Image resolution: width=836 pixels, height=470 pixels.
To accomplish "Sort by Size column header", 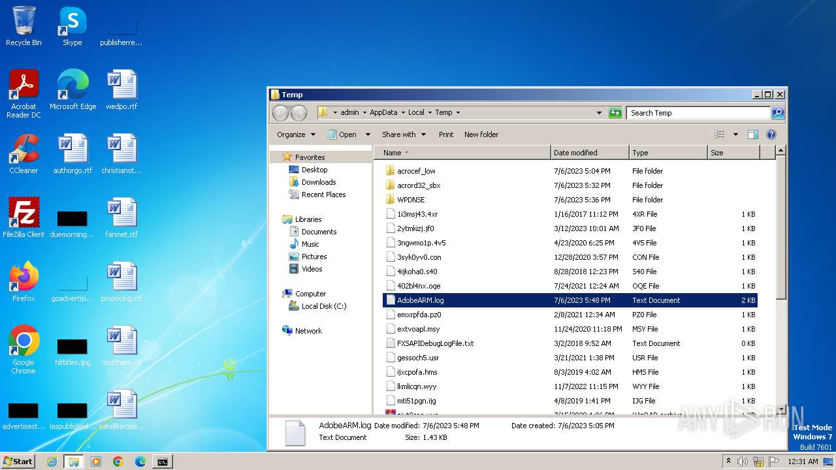I will click(x=734, y=153).
